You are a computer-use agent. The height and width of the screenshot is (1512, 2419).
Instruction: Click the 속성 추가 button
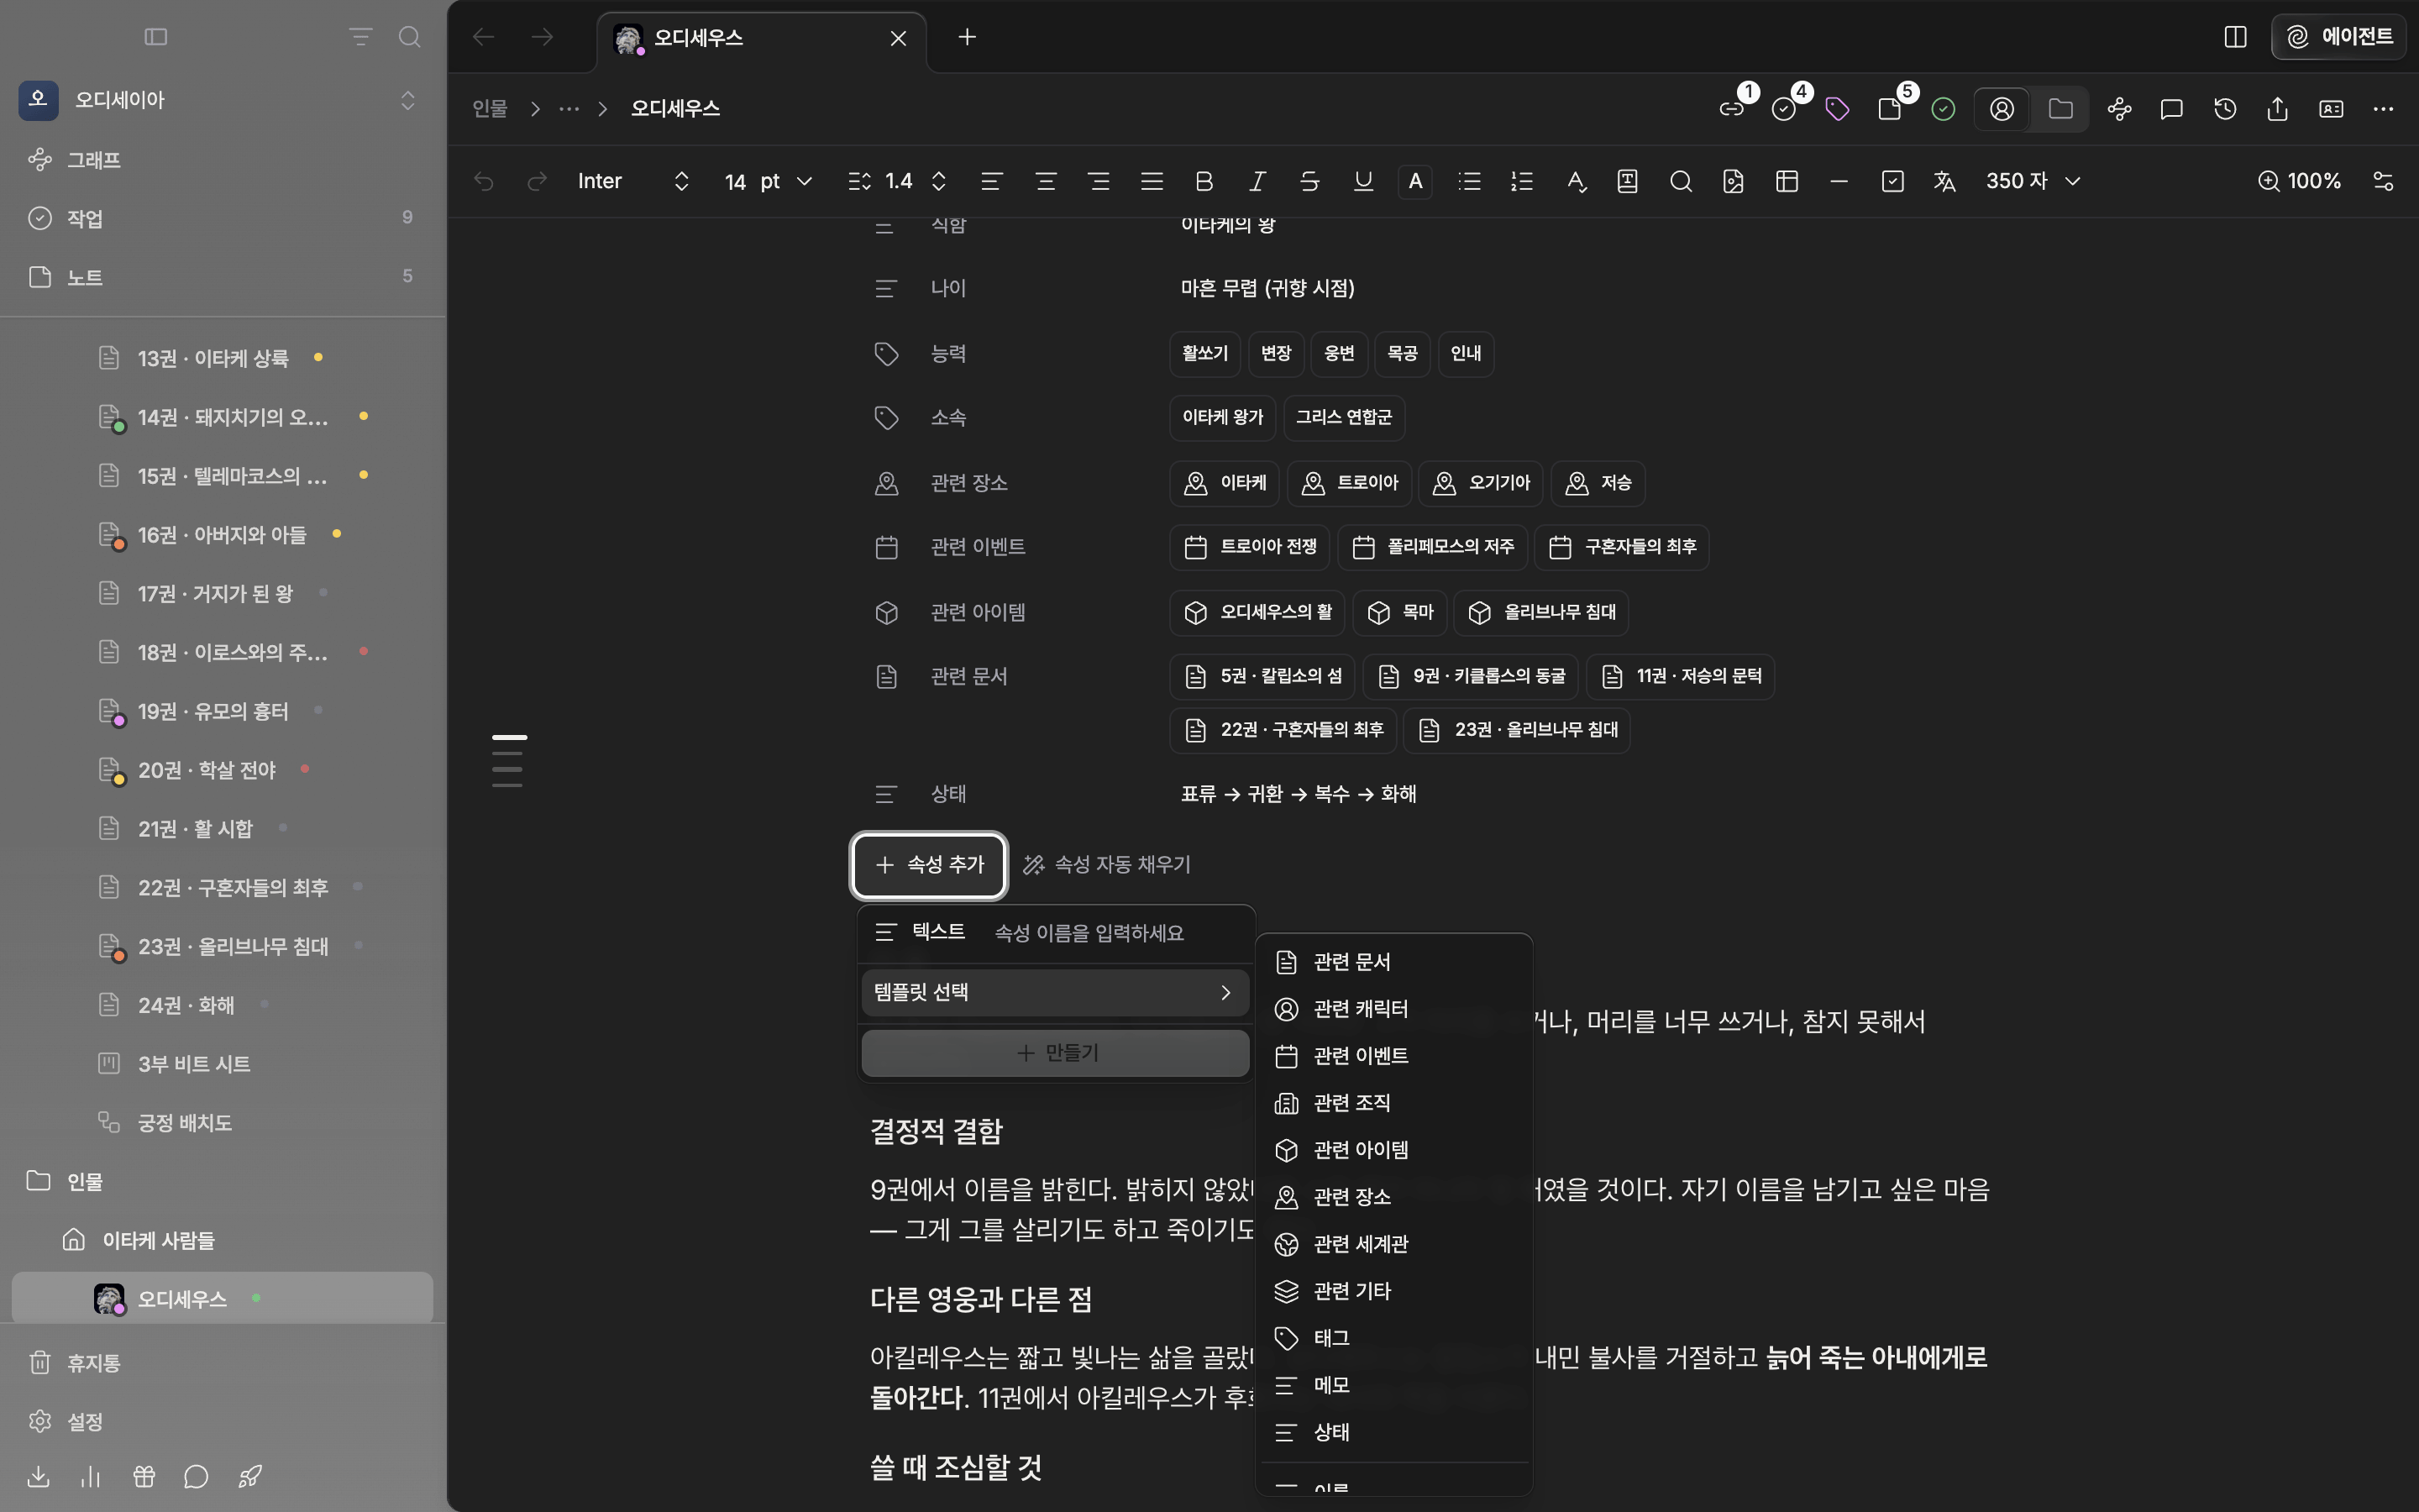pyautogui.click(x=929, y=865)
